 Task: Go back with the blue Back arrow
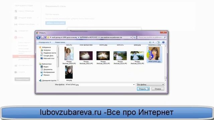(38, 37)
